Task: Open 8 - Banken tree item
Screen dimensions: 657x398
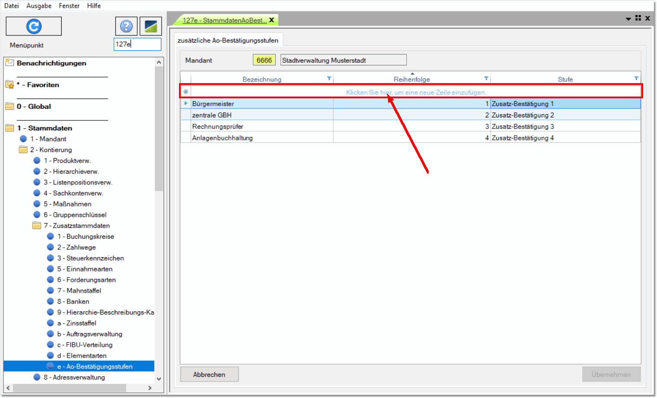Action: click(78, 301)
